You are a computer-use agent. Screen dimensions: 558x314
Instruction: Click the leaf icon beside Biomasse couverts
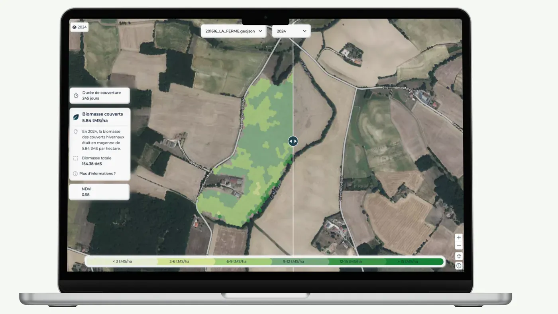tap(76, 117)
